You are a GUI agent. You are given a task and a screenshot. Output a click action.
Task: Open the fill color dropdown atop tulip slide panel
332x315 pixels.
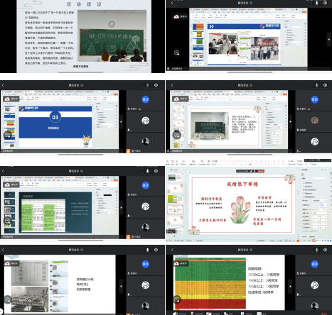pyautogui.click(x=319, y=179)
